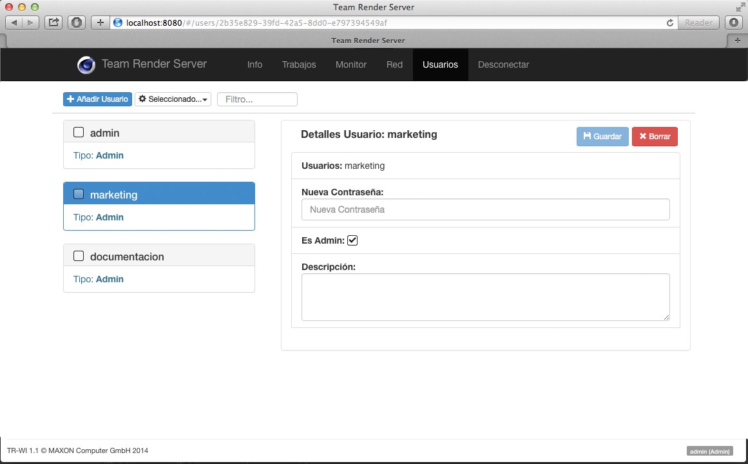Open the Monitor tab
Screen dimensions: 748x464
pos(351,64)
